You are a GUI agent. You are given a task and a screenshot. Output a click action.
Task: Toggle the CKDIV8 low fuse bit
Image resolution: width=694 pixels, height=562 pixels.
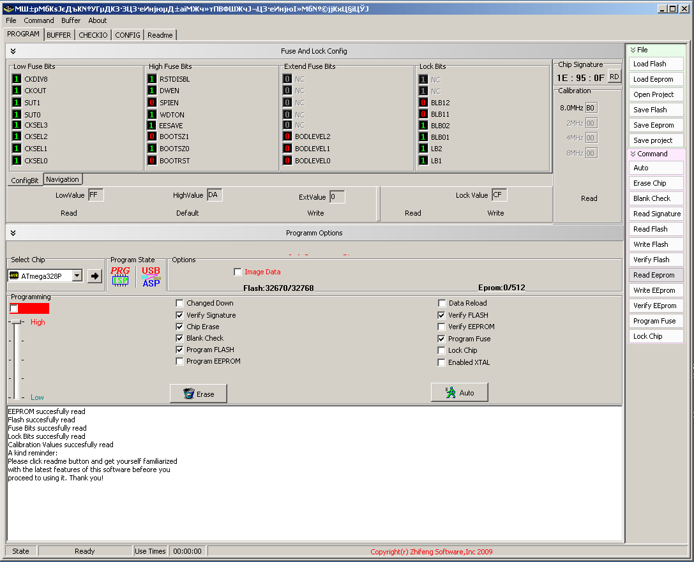pos(17,79)
